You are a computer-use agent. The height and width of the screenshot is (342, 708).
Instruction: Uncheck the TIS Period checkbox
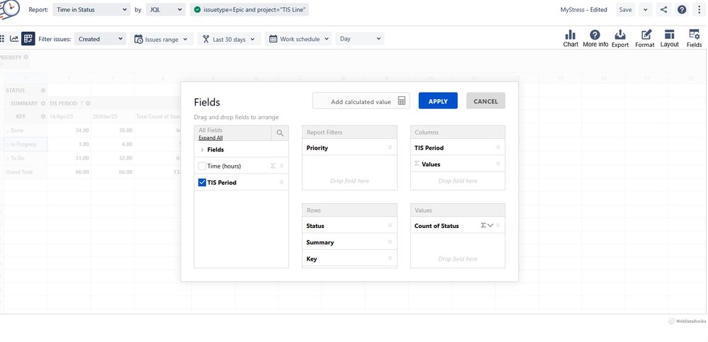click(202, 182)
